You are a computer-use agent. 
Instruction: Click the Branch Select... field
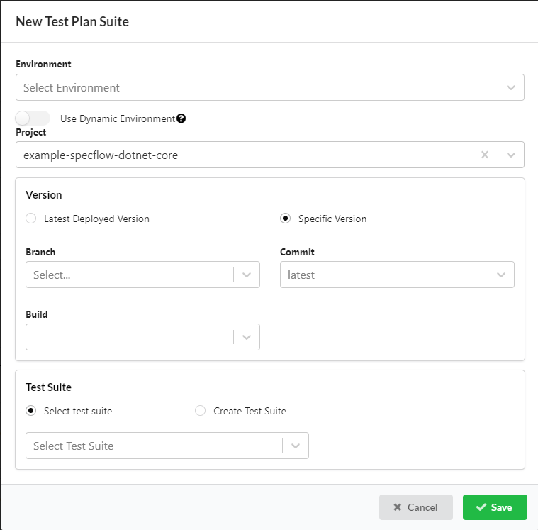pyautogui.click(x=128, y=275)
